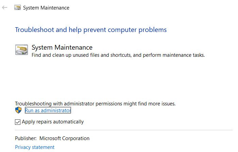The height and width of the screenshot is (152, 238).
Task: Click the small System Maintenance title icon
Action: (x=18, y=7)
